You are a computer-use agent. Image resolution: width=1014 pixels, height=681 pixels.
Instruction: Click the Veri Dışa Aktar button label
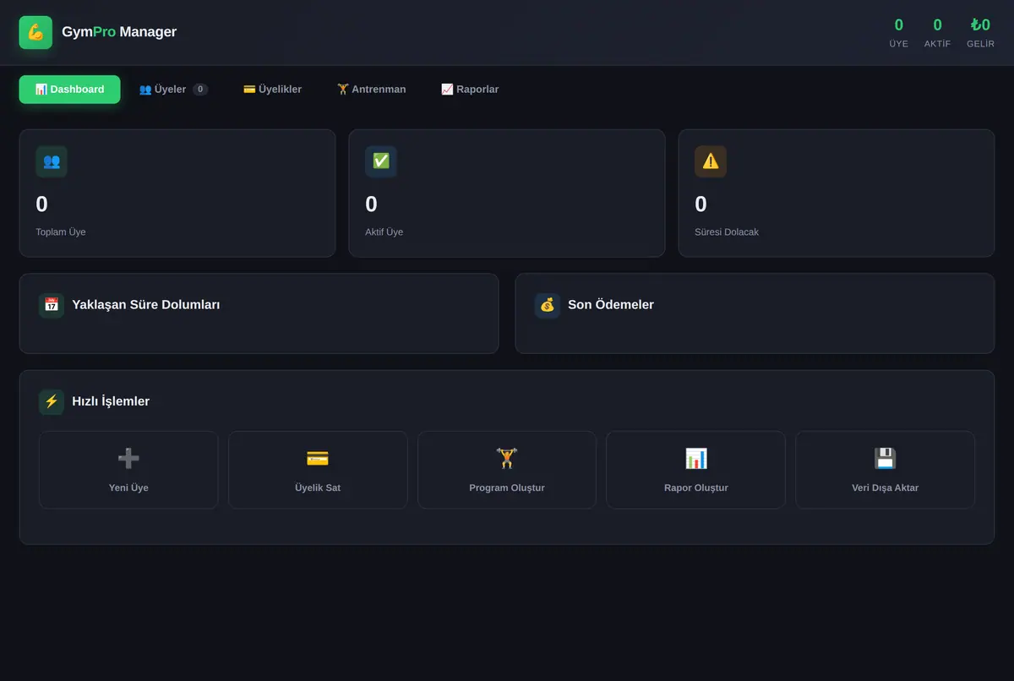coord(885,488)
